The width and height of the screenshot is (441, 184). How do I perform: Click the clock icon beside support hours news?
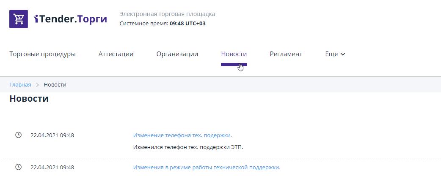[x=18, y=167]
